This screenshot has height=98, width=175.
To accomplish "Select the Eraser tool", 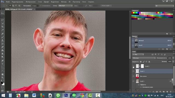I will tap(2, 47).
